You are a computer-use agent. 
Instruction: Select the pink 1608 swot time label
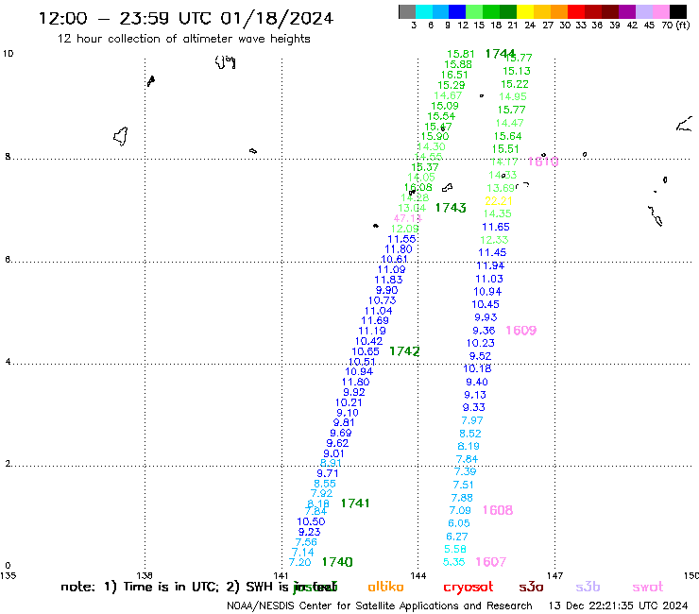(x=498, y=510)
